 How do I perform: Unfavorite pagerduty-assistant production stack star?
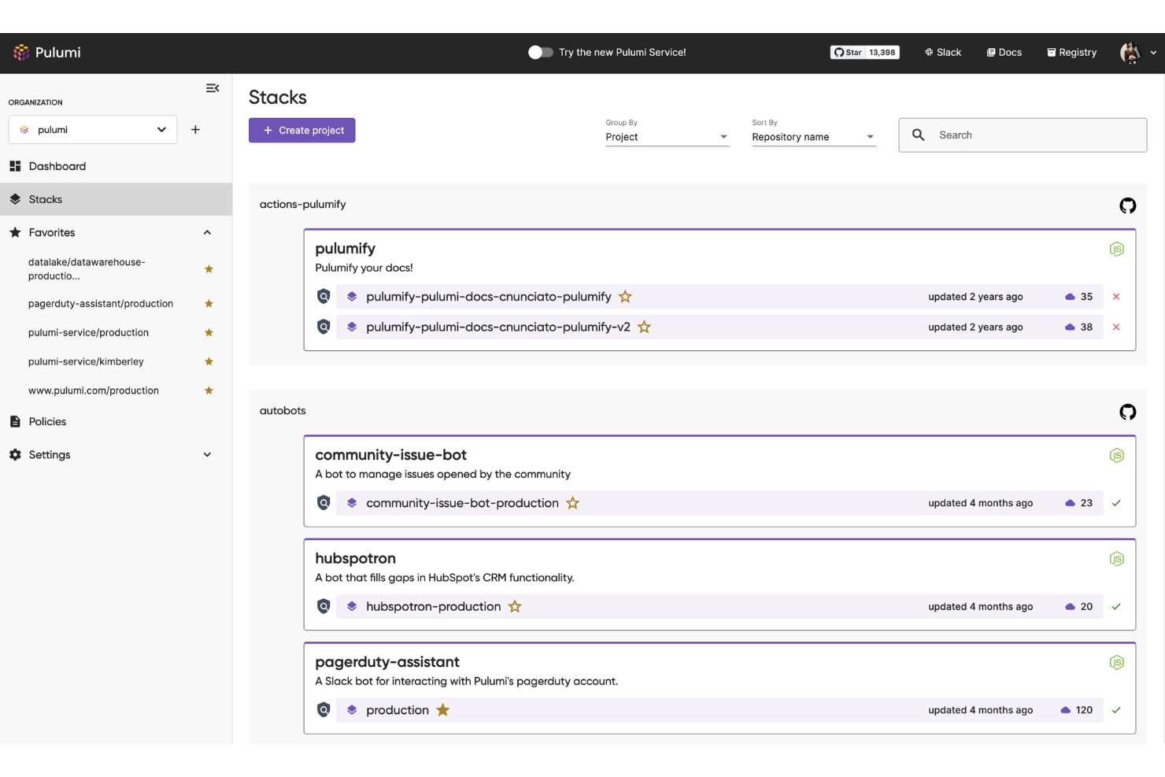pos(443,710)
